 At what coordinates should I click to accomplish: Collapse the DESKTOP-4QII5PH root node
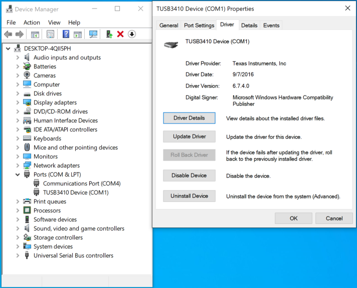click(8, 48)
